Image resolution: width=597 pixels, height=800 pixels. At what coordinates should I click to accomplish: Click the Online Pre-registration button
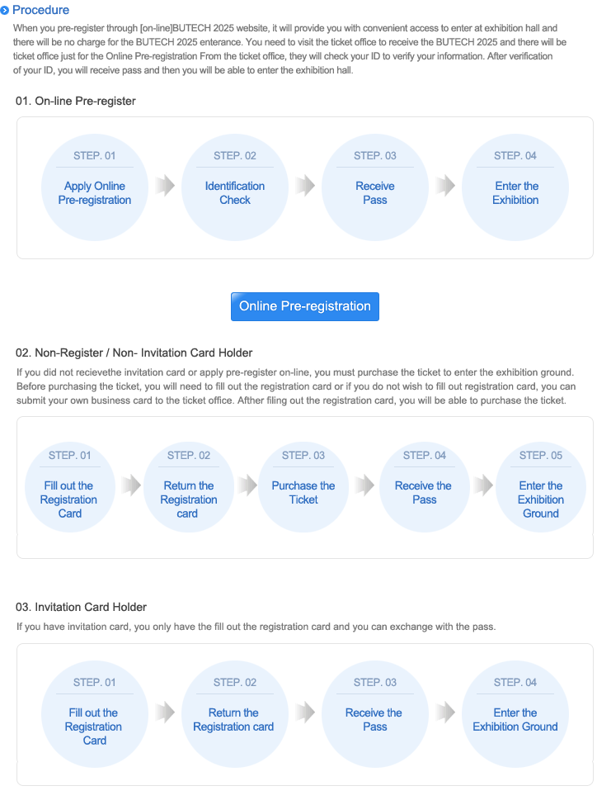pos(304,306)
